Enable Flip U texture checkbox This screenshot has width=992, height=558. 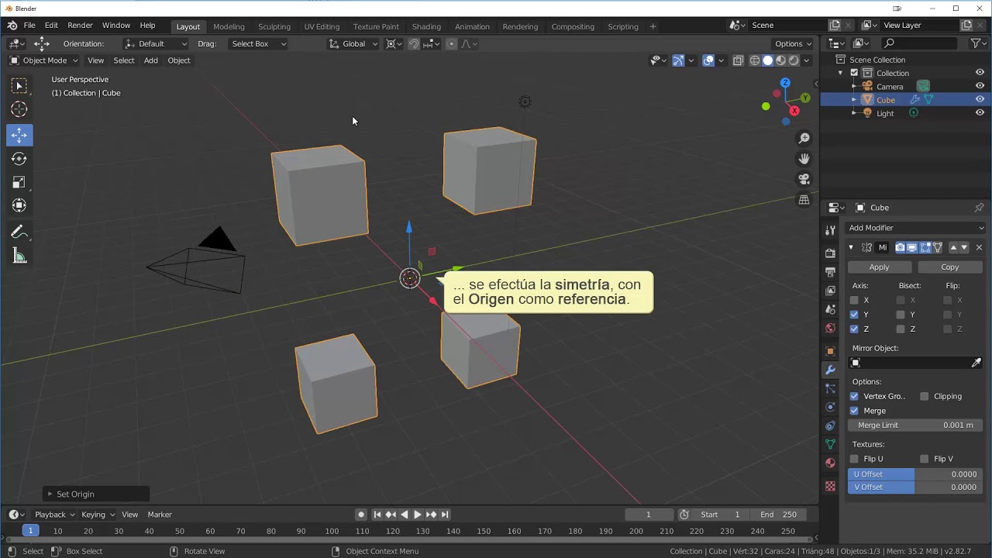[854, 459]
